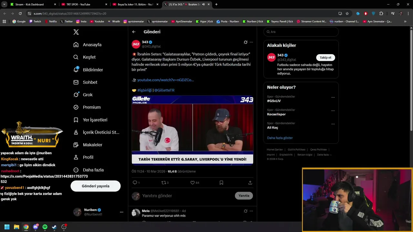Click Grok icon on 343 post

coord(246,42)
